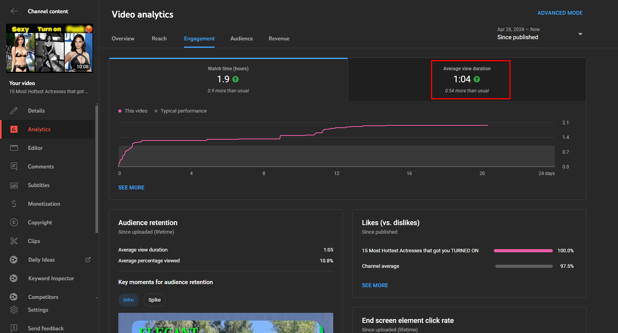Click the 100.0% likes value
Screen dimensions: 618x333
point(566,251)
